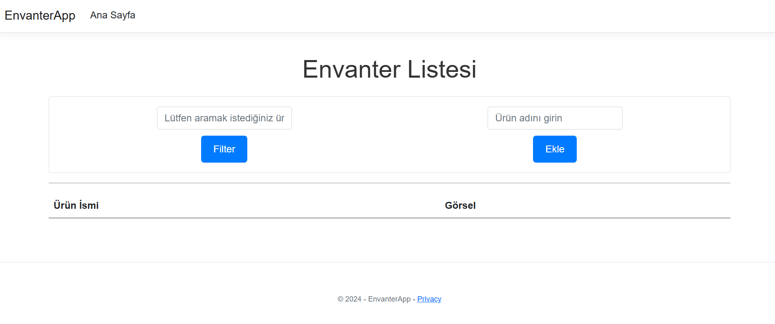Focus the product search input field
This screenshot has height=324, width=775.
[224, 118]
